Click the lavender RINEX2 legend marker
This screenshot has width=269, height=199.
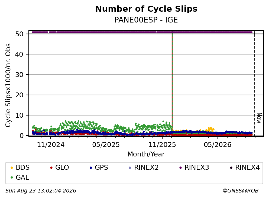[130, 168]
